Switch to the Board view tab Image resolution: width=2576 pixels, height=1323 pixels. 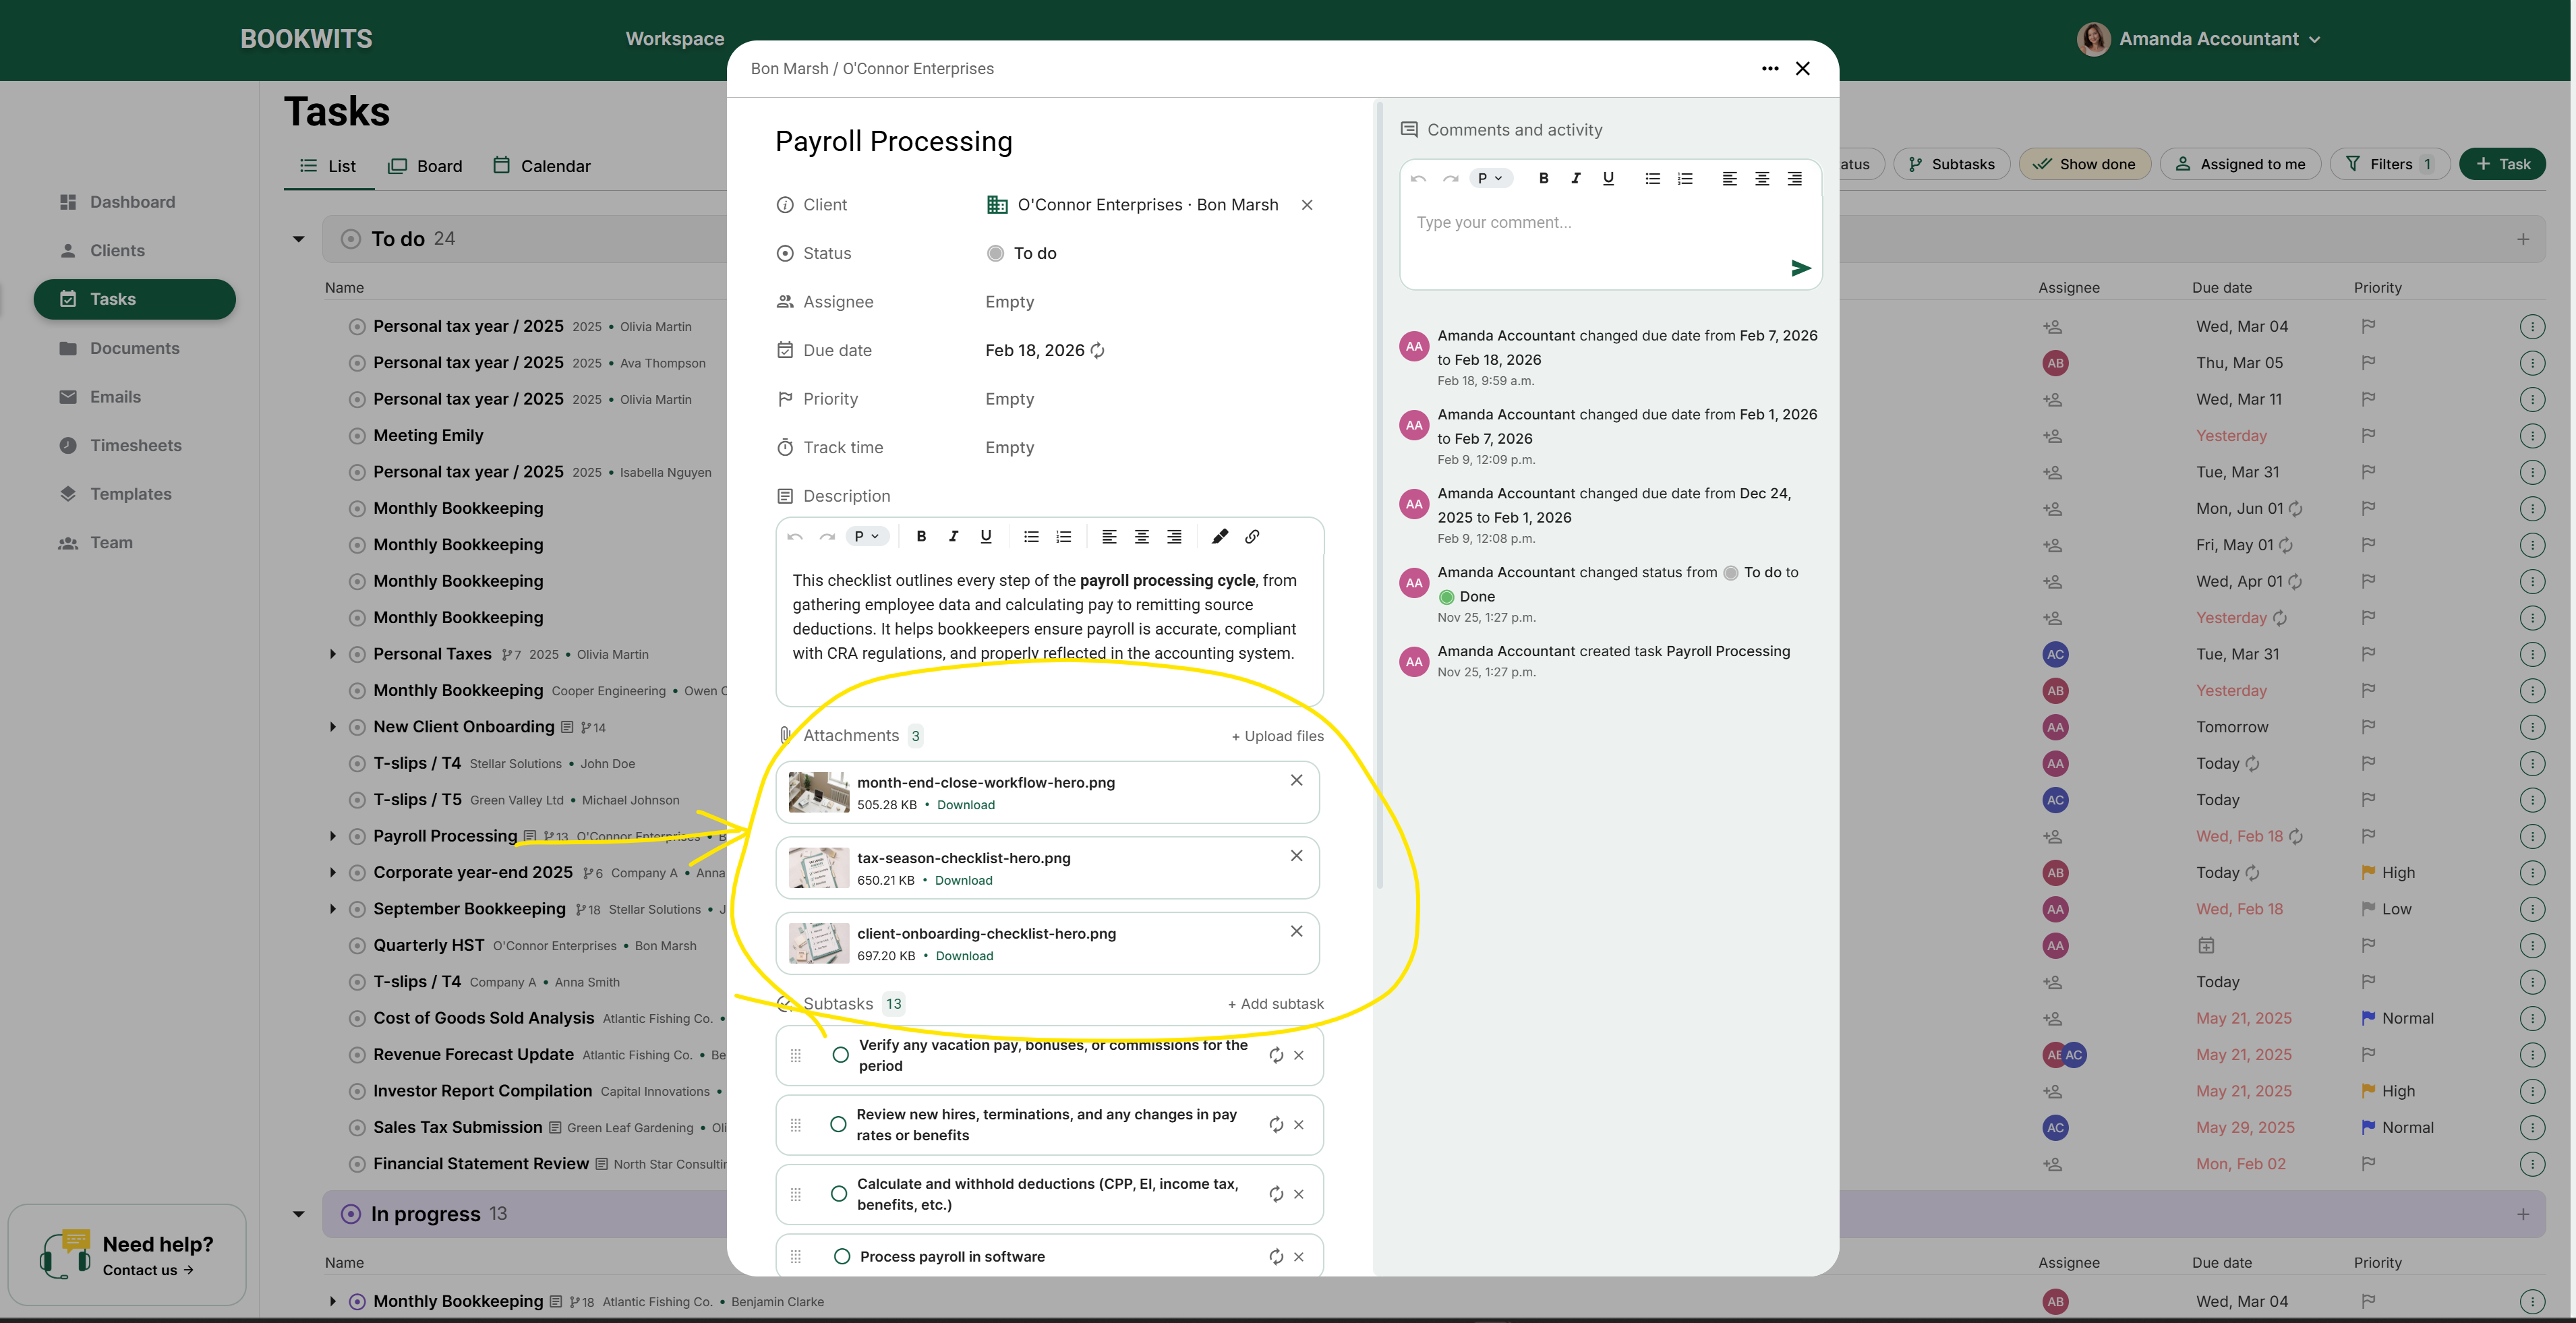click(426, 165)
